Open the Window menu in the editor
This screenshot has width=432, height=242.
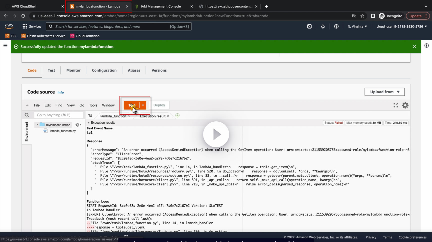coord(108,105)
